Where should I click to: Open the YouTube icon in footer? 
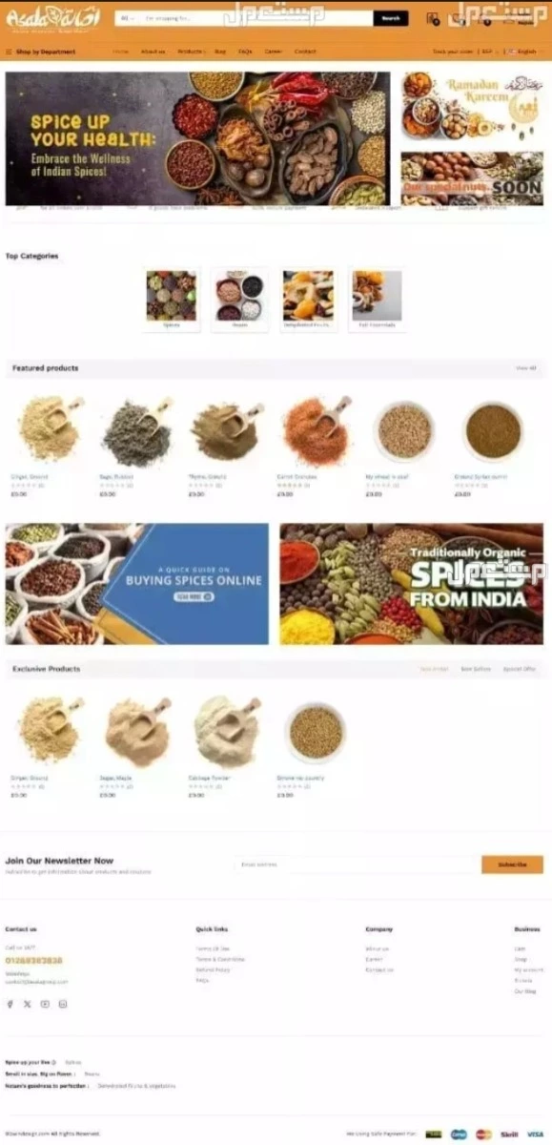click(x=45, y=1004)
